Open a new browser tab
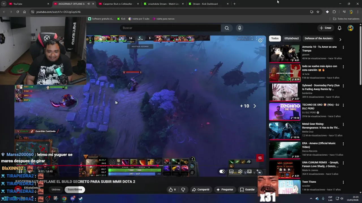This screenshot has width=362, height=203. coord(234,4)
